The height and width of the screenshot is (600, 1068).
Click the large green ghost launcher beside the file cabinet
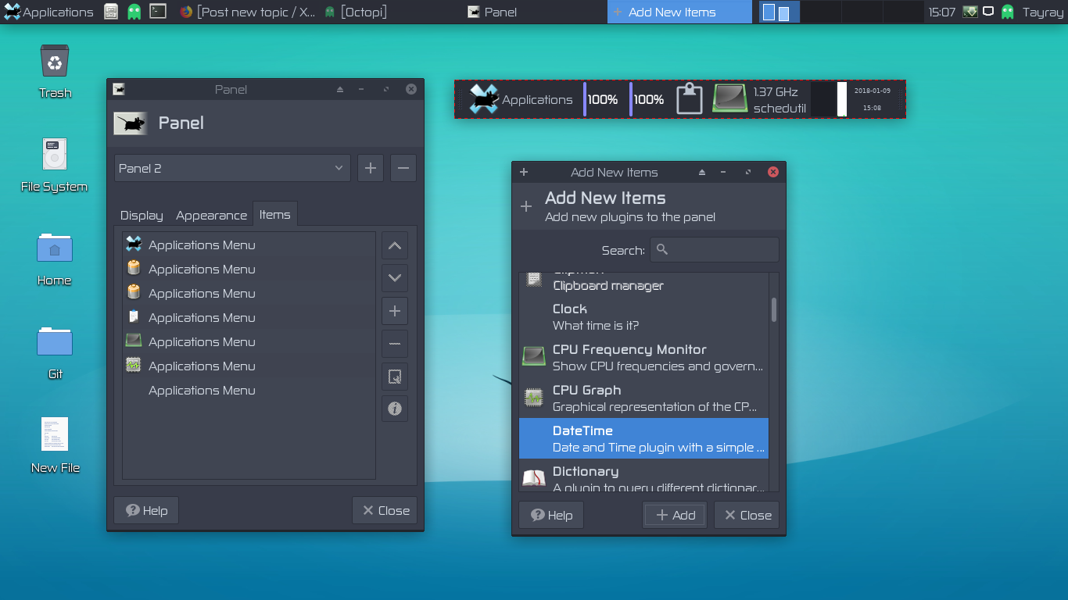click(134, 12)
